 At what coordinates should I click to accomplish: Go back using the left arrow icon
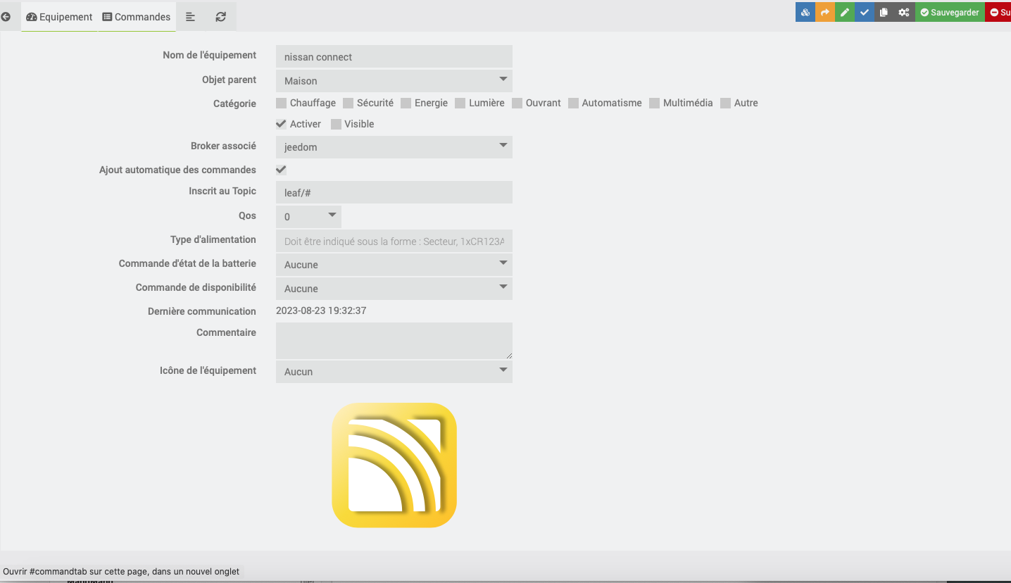click(6, 16)
